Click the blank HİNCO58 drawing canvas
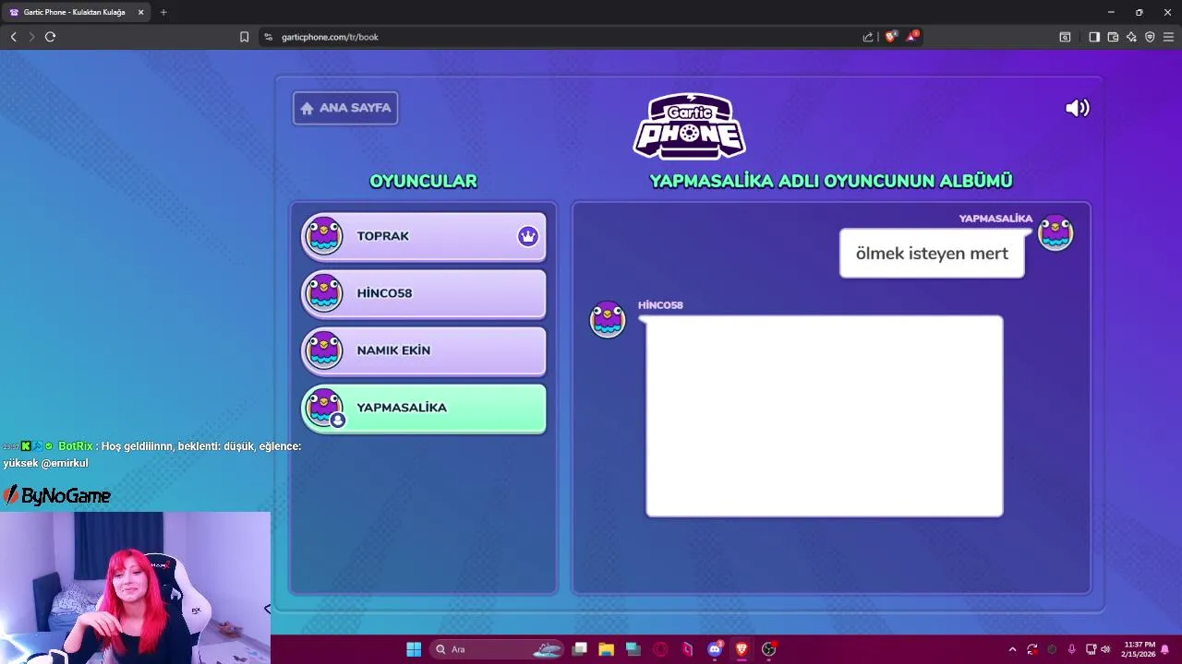 [825, 416]
